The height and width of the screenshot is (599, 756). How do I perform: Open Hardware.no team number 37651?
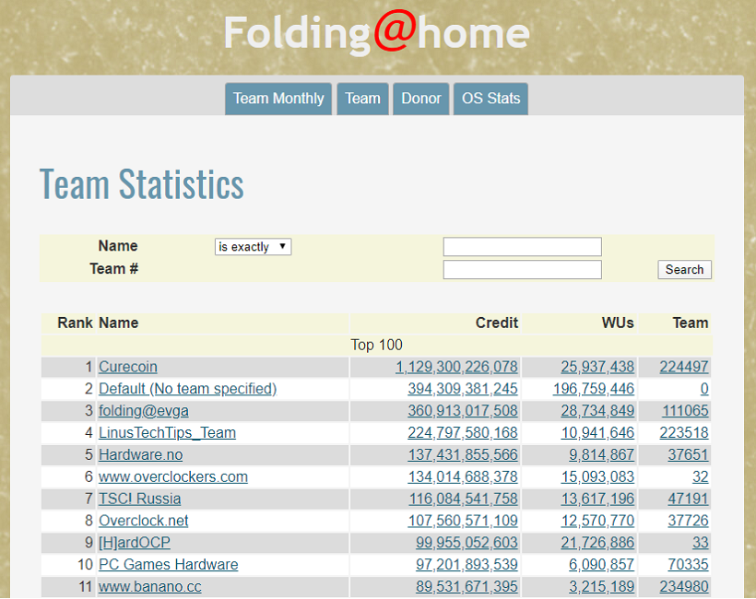(688, 455)
